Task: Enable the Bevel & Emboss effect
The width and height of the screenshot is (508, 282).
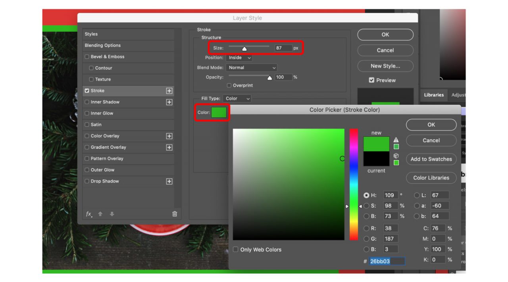Action: point(87,56)
